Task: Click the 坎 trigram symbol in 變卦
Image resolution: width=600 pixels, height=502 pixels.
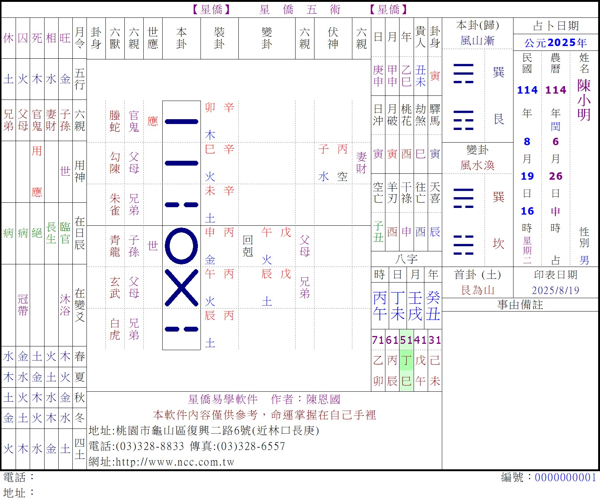Action: pyautogui.click(x=463, y=245)
